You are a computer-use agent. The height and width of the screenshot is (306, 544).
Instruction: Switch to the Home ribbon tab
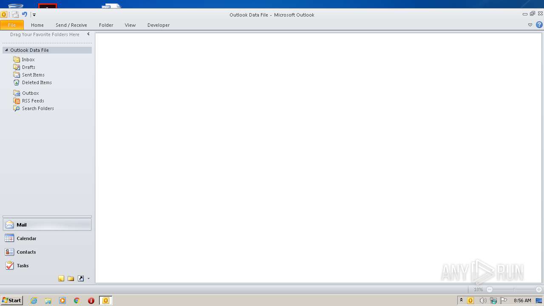click(37, 25)
